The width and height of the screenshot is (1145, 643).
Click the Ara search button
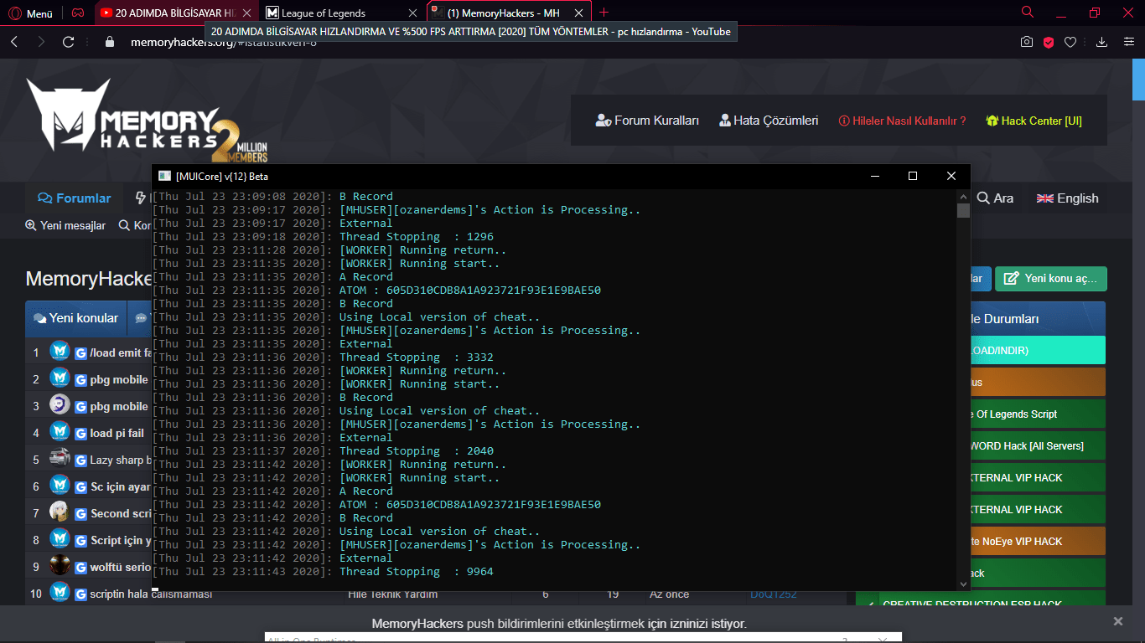(x=995, y=198)
